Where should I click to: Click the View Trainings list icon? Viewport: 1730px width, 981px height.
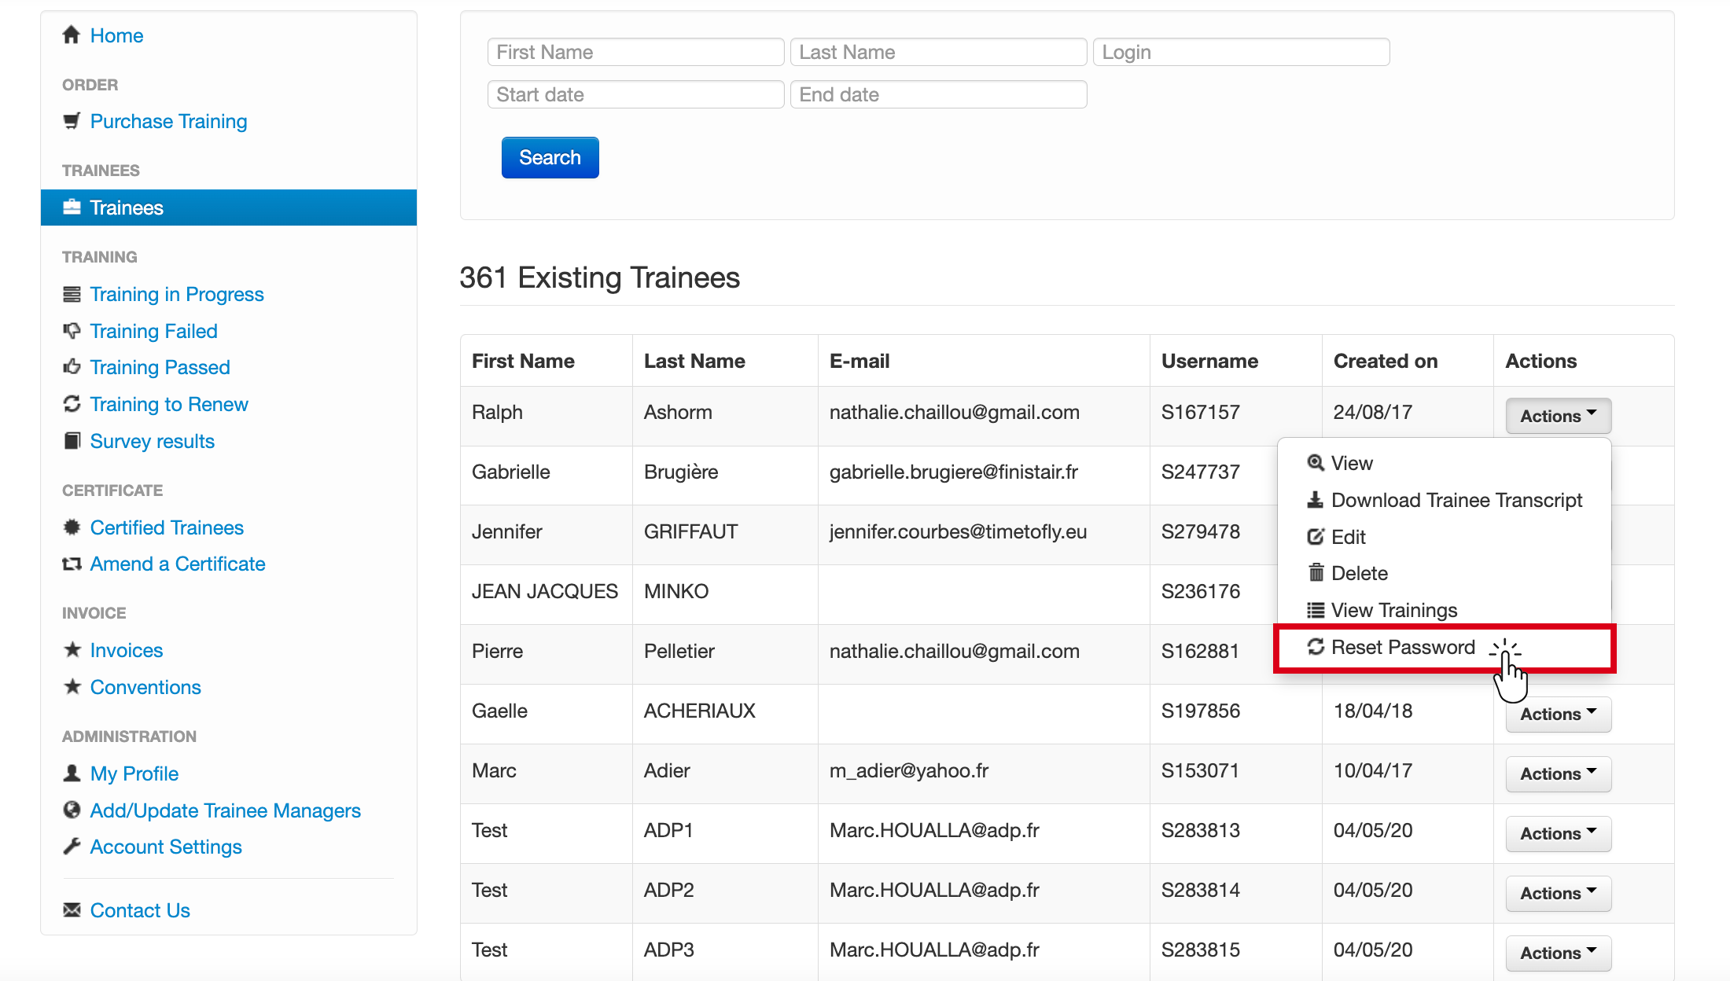(1316, 610)
